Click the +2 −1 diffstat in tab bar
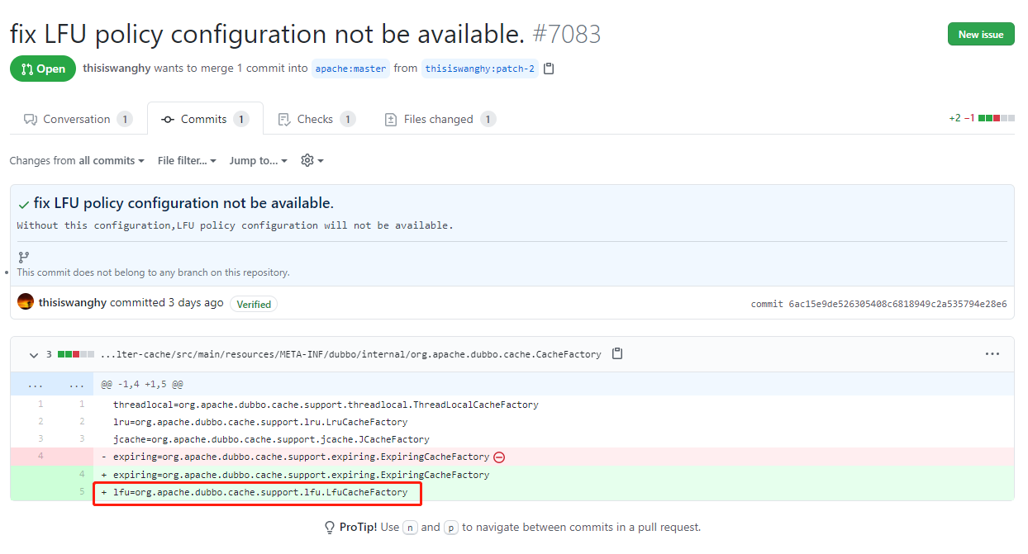This screenshot has width=1028, height=554. [981, 119]
